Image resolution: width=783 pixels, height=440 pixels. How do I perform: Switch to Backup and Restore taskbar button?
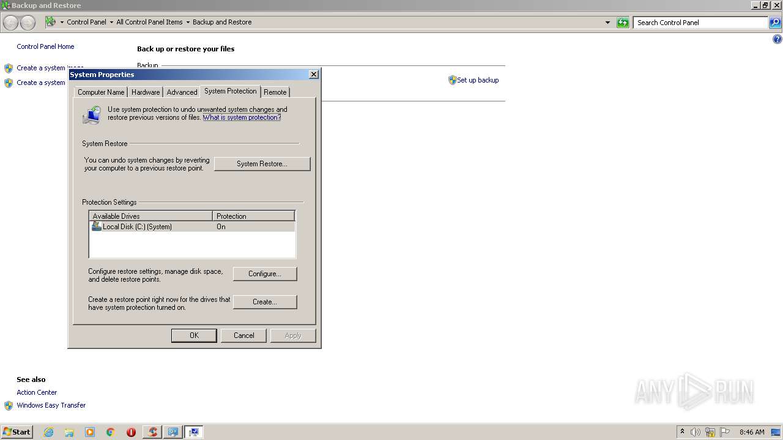coord(173,432)
